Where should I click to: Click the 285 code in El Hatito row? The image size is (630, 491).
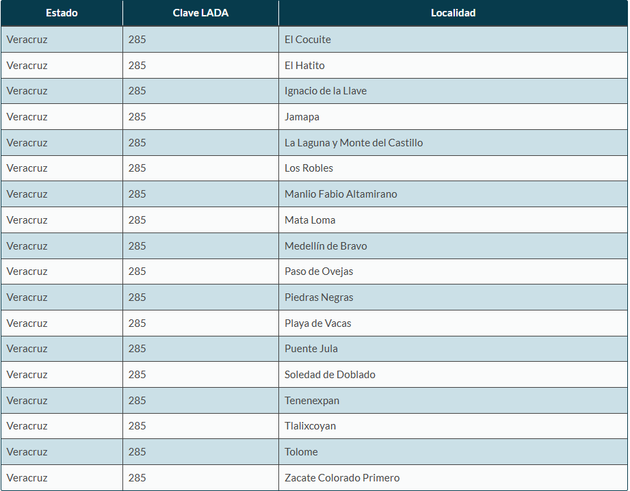click(200, 65)
